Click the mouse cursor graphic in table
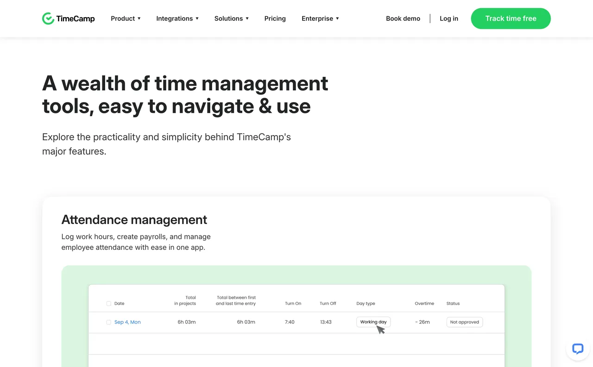593x367 pixels. click(381, 330)
